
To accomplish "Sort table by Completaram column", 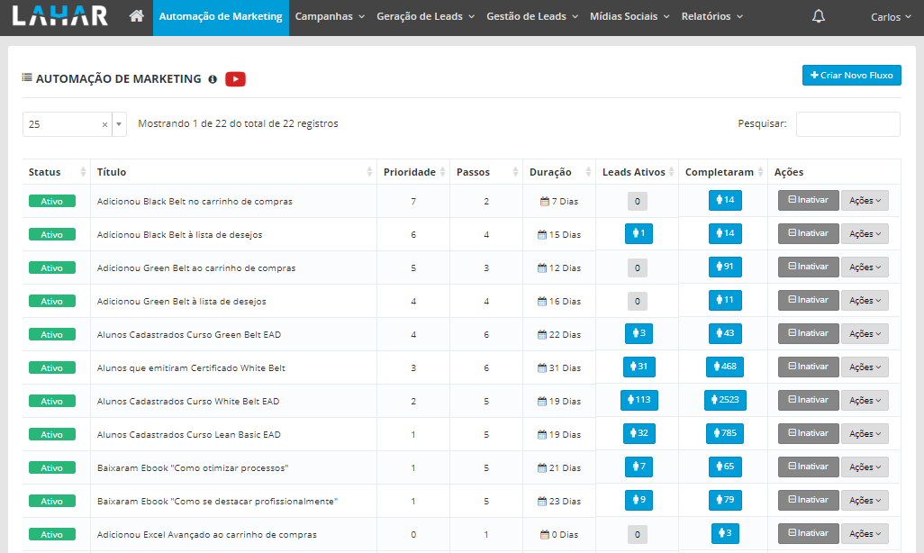I will [x=723, y=171].
